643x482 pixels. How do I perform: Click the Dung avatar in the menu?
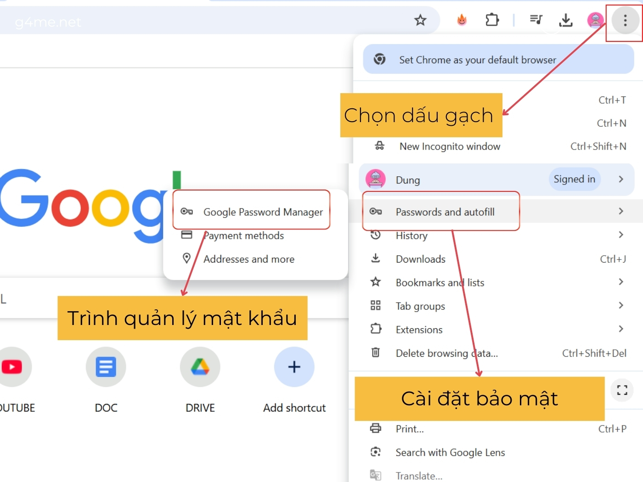coord(375,179)
